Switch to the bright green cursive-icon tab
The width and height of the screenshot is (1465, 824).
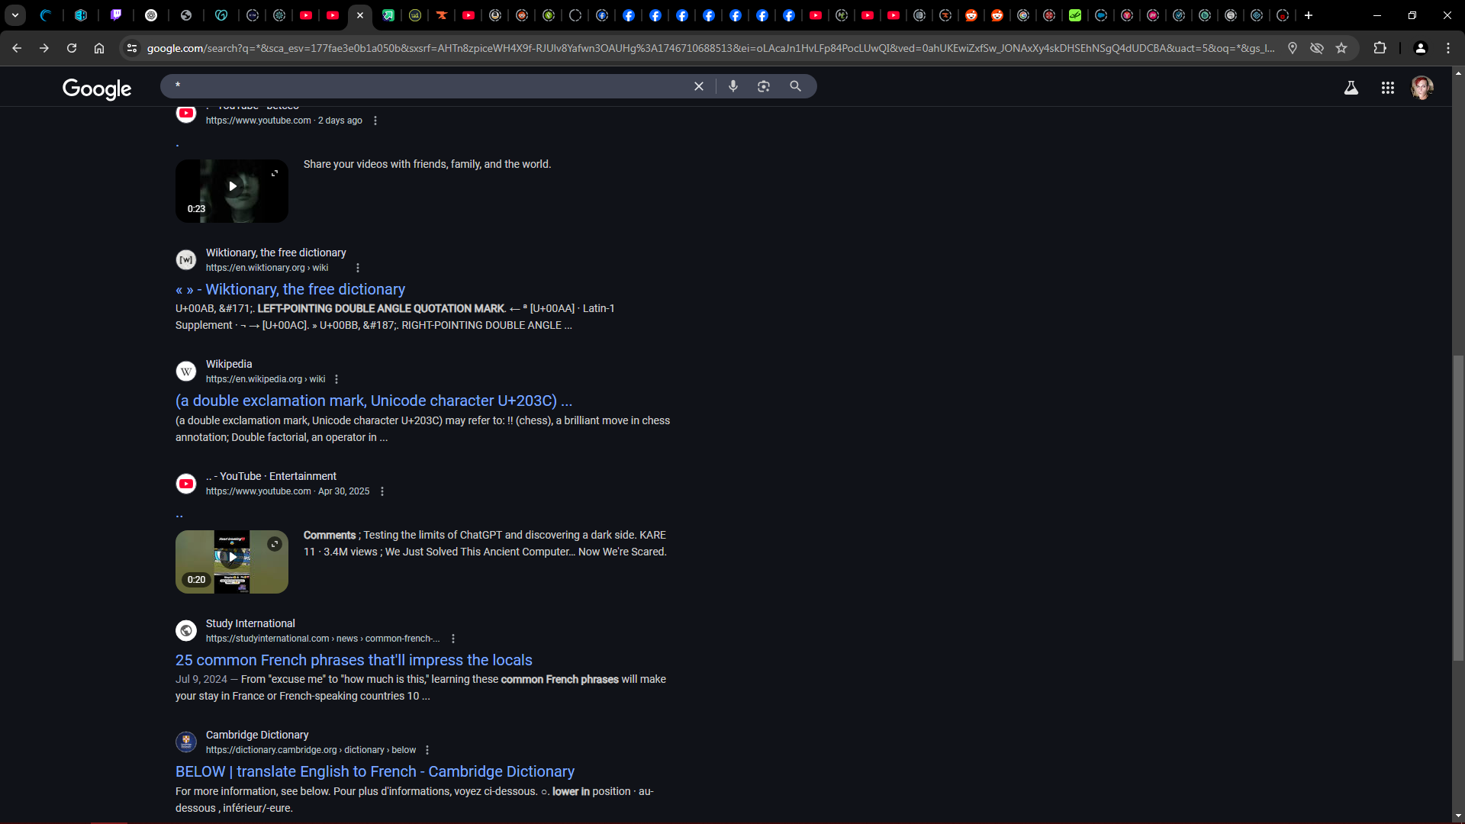coord(1075,15)
